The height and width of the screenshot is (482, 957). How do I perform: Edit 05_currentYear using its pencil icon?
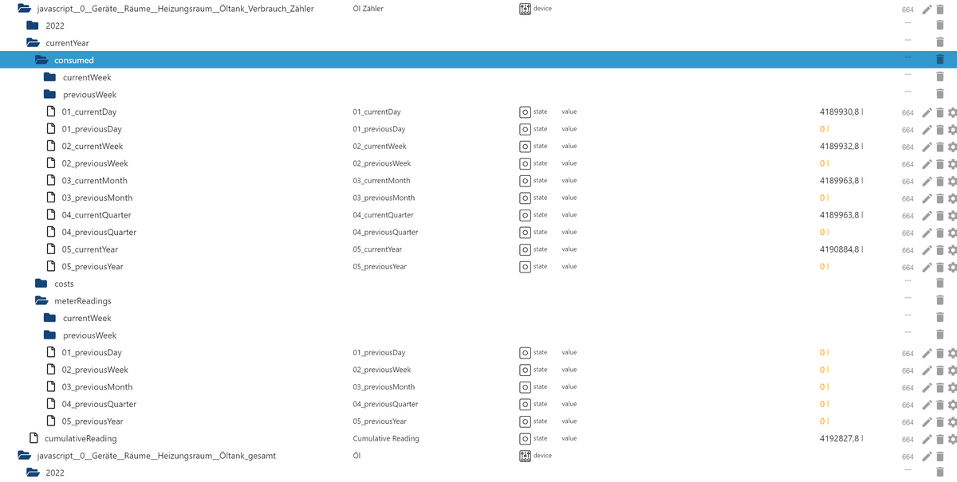927,250
